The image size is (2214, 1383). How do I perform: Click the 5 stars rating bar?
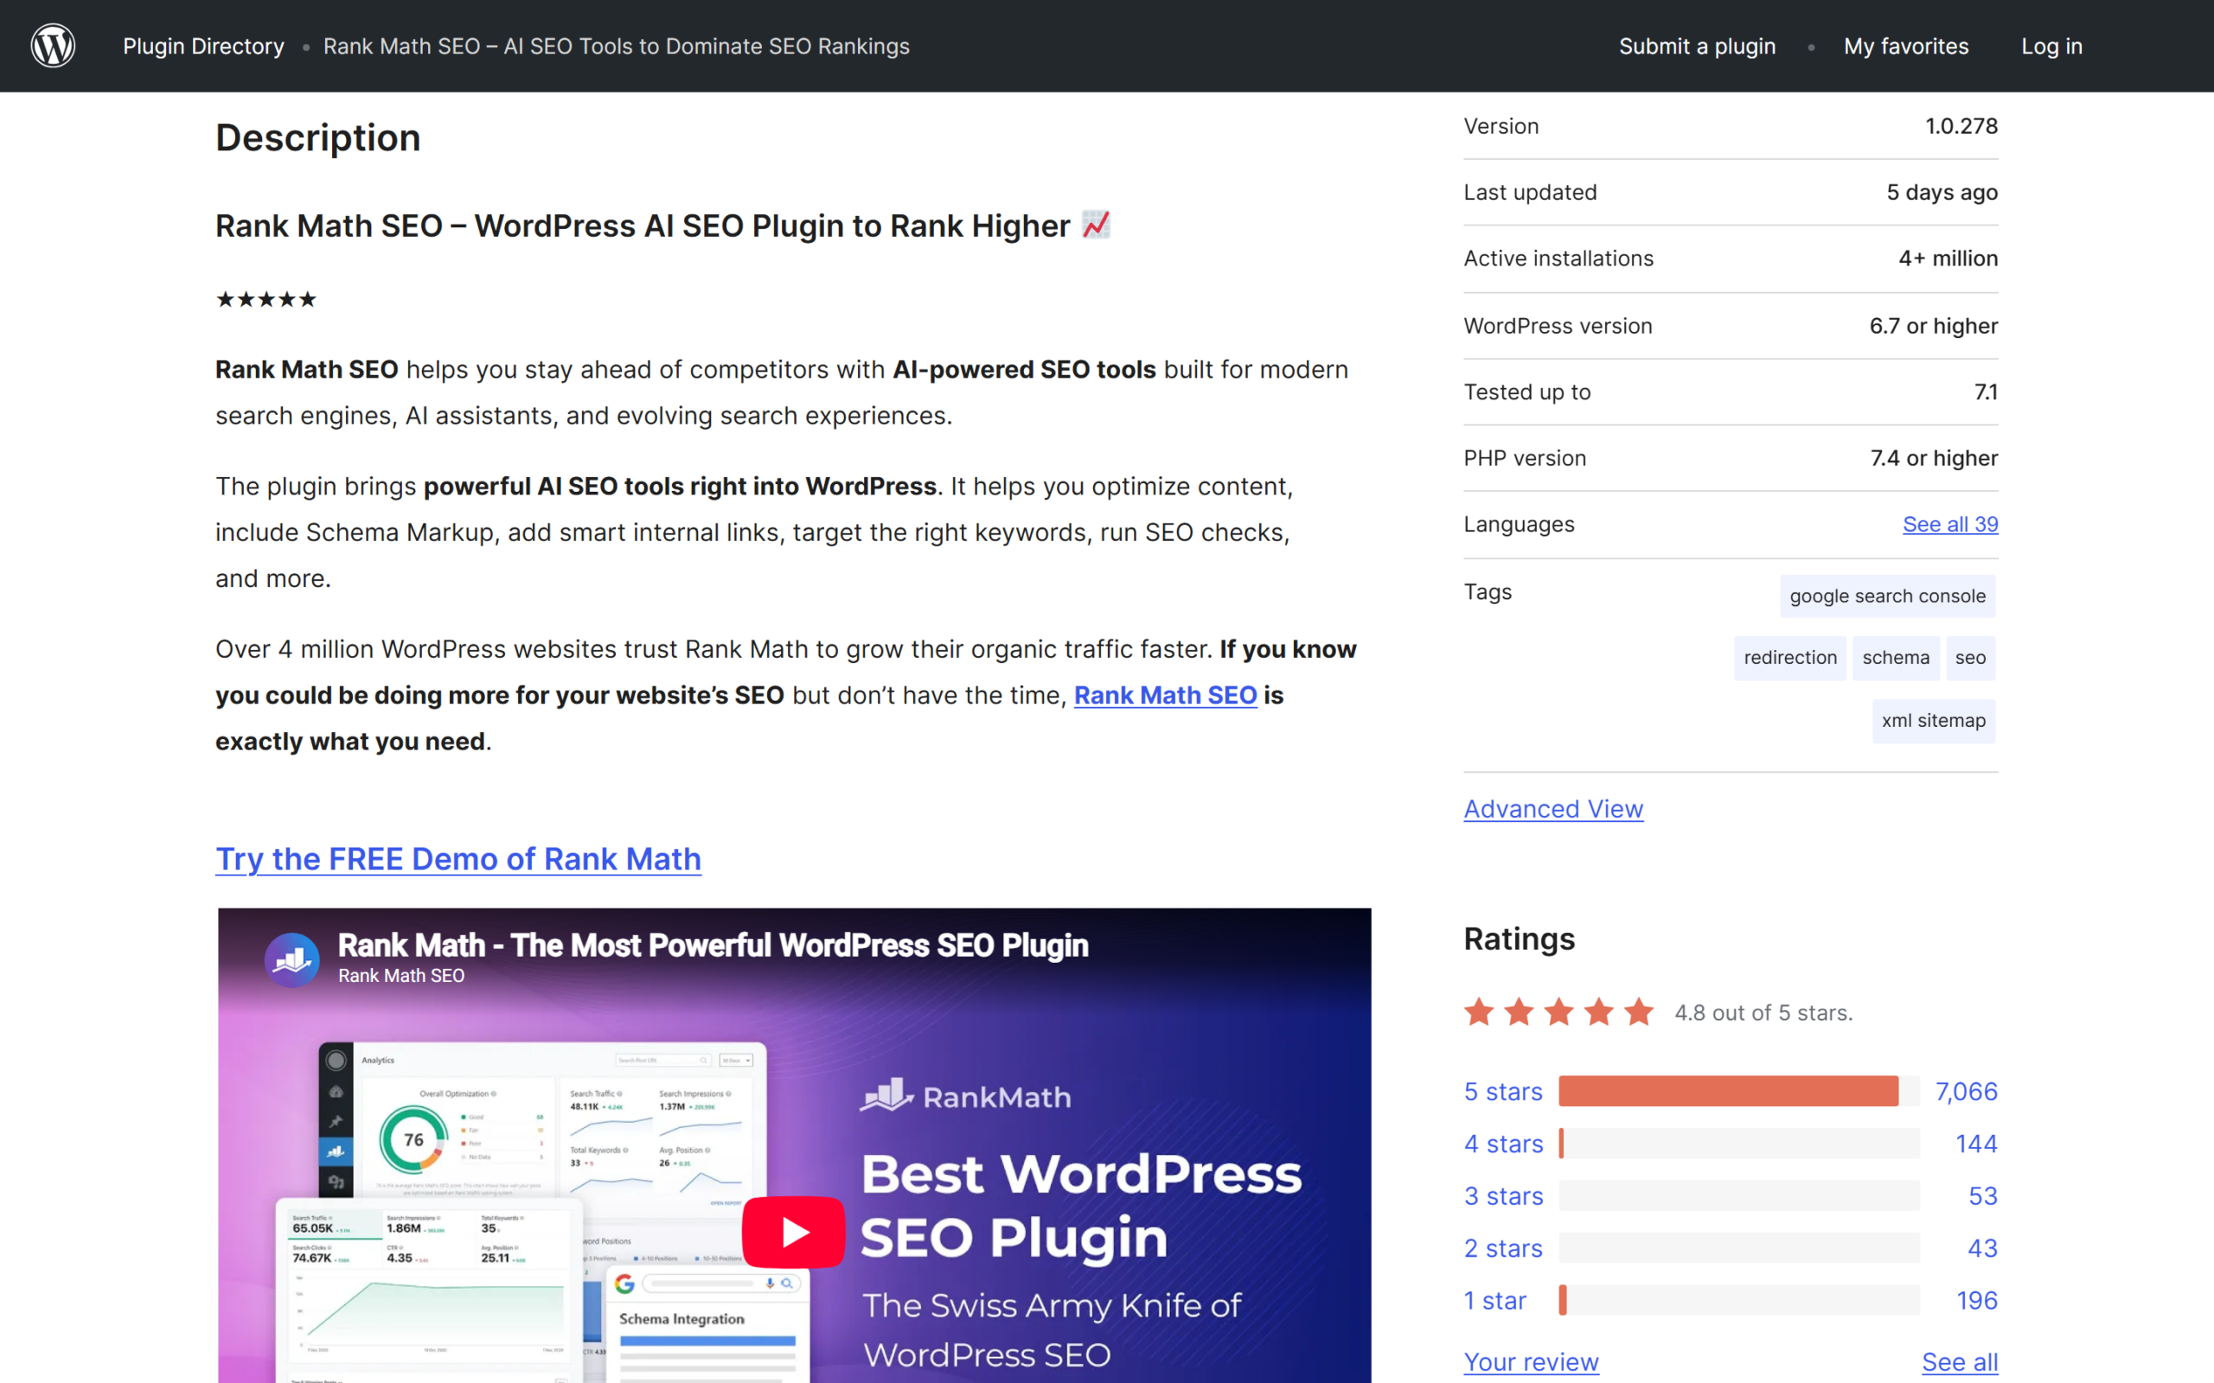(x=1738, y=1091)
